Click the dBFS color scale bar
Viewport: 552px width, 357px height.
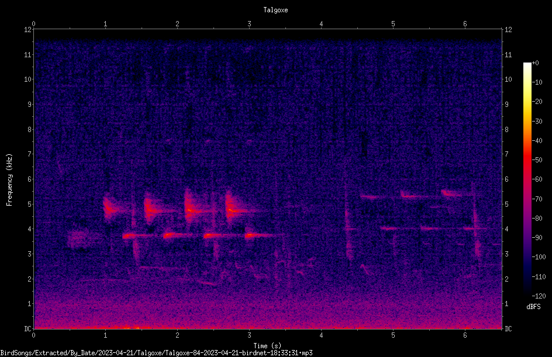click(527, 179)
